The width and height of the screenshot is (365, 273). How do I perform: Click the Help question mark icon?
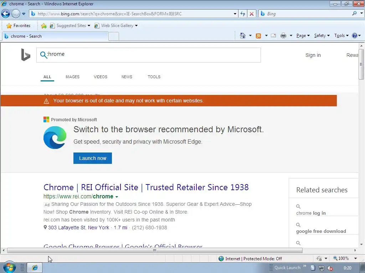355,36
